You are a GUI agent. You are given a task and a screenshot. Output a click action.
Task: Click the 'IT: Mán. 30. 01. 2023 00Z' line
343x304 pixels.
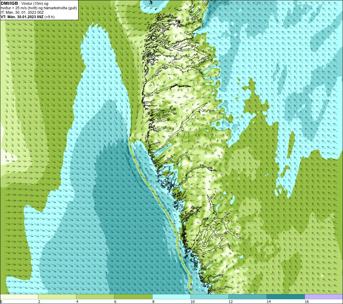pos(22,12)
